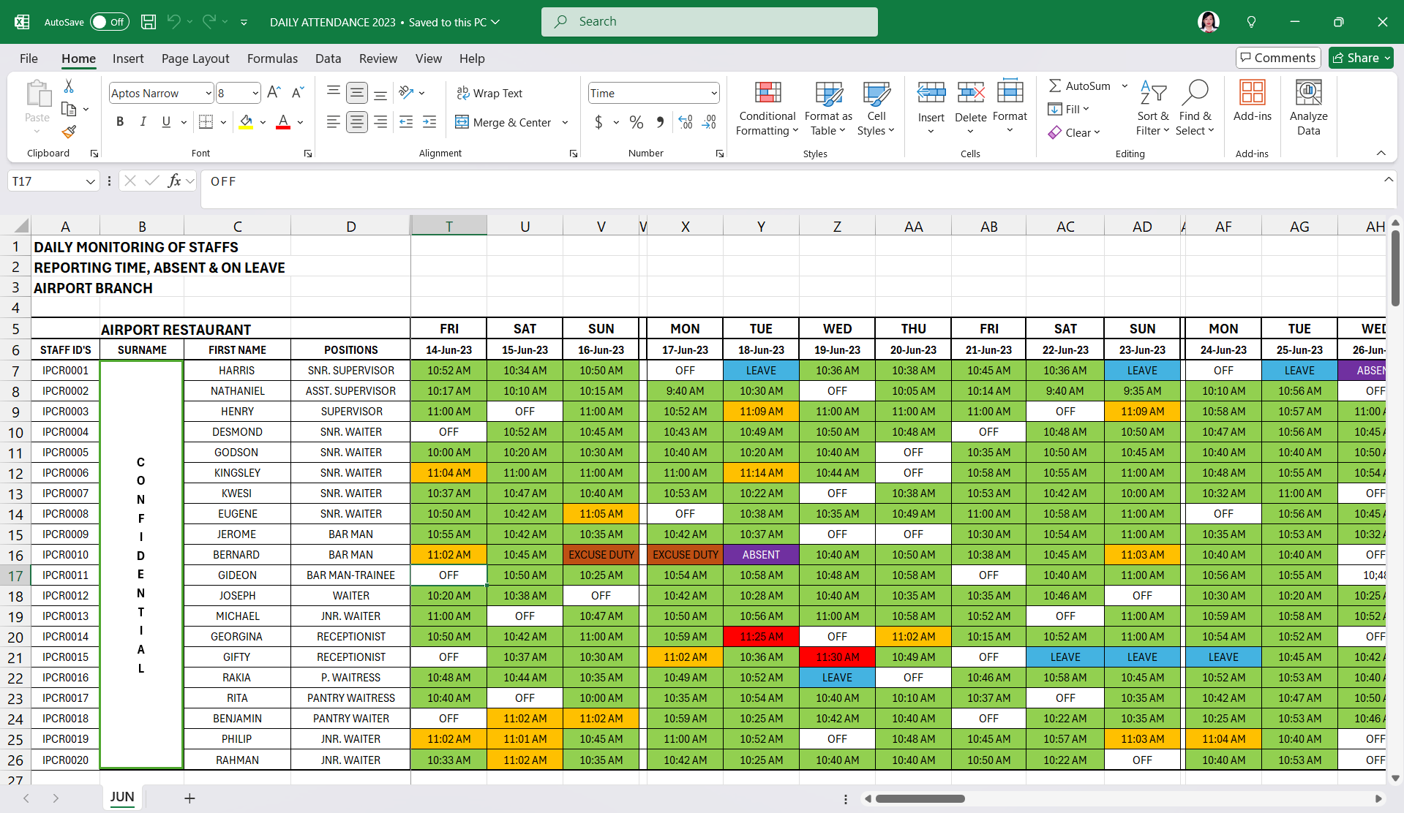Click the Merge & Center button
Screen dimensions: 1404x813
[x=503, y=122]
